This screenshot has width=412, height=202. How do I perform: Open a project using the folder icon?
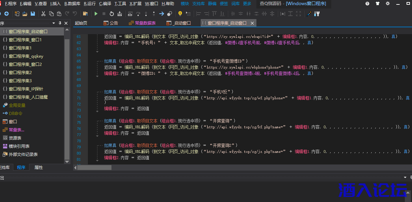(25, 14)
